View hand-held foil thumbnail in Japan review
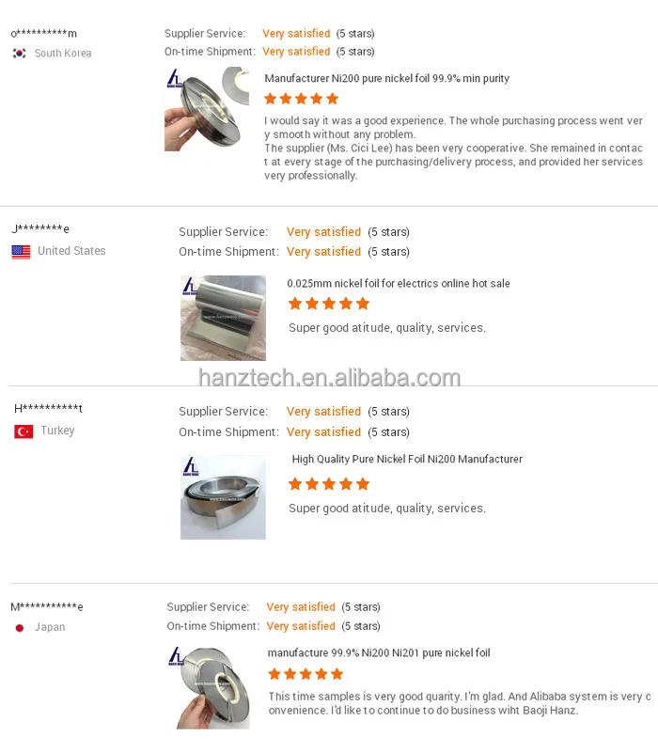 pos(209,687)
